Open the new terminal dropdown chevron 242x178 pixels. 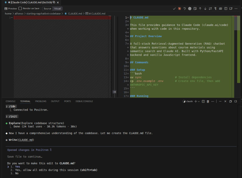tap(199, 101)
